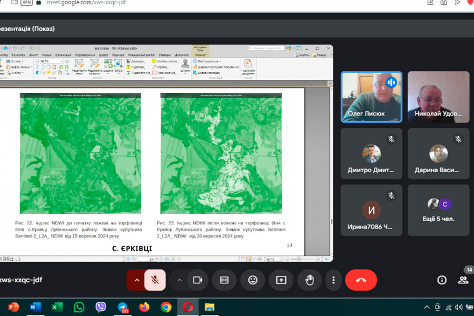This screenshot has width=474, height=316.
Task: Raise your hand in the meeting
Action: [x=309, y=280]
